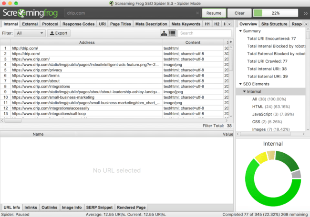Select JavaScript (3) in overview tree
The image size is (310, 217).
click(273, 114)
